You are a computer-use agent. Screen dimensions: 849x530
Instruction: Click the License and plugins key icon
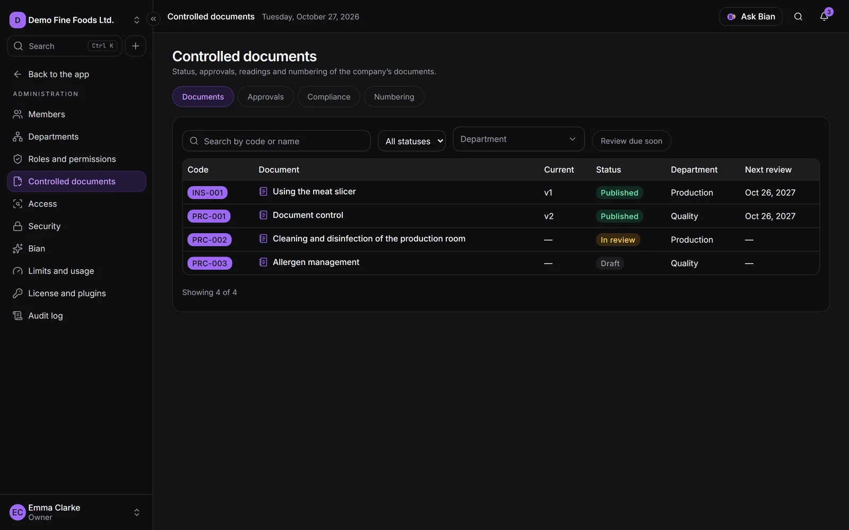coord(18,293)
